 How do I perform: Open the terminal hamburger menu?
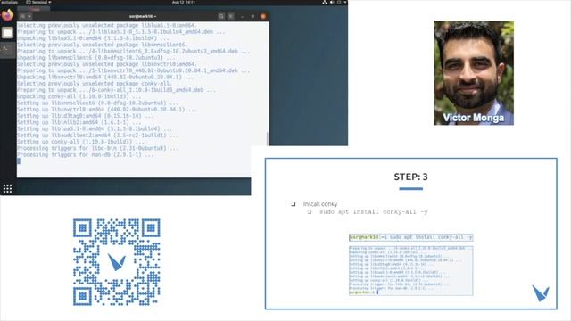click(231, 16)
